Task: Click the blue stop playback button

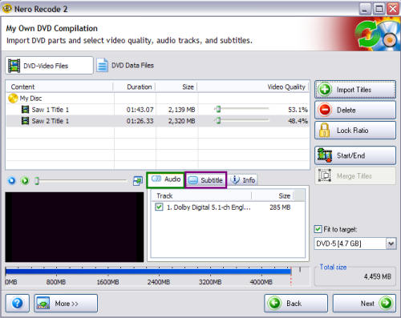Action: [x=12, y=181]
